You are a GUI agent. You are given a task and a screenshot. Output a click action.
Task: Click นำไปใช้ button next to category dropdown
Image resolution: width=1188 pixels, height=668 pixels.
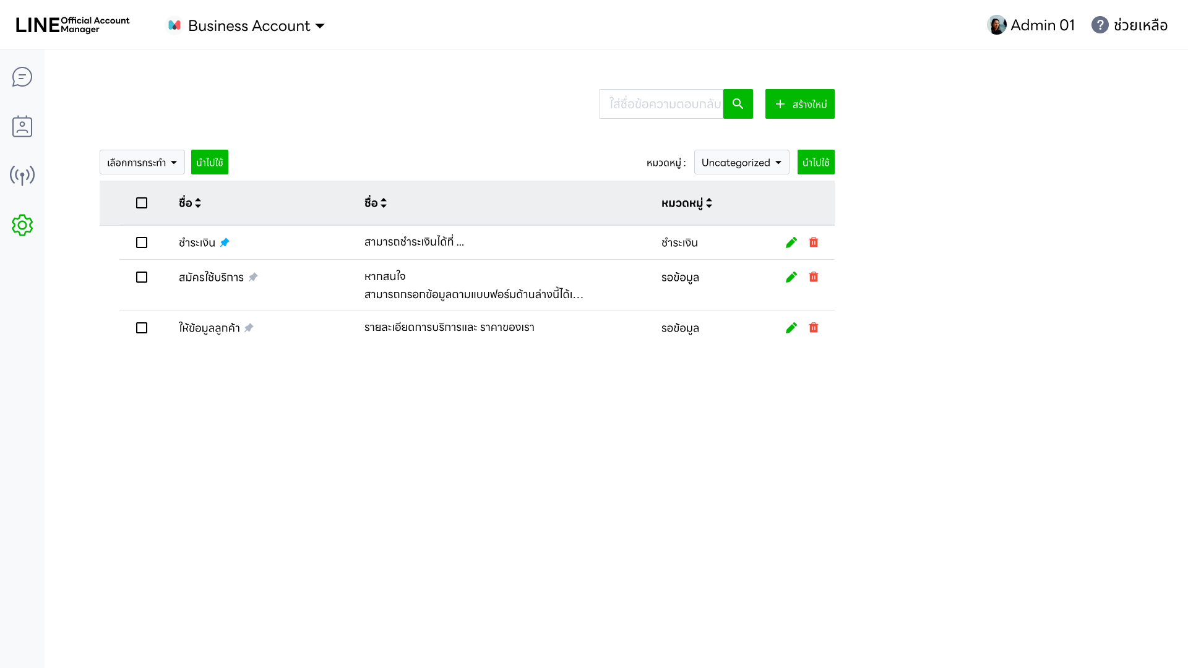click(816, 163)
